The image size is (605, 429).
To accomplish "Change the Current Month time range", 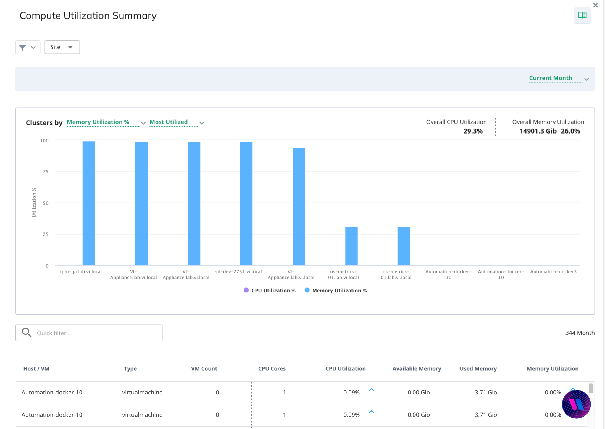I will click(559, 78).
